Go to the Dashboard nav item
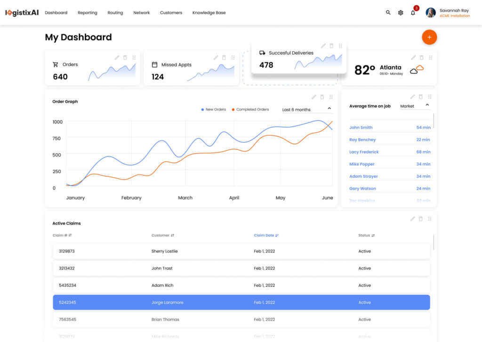The image size is (482, 342). point(56,13)
